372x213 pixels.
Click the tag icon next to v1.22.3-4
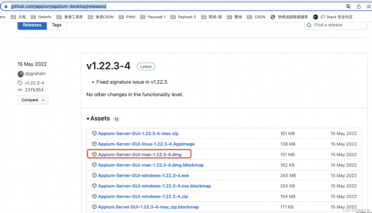20,83
